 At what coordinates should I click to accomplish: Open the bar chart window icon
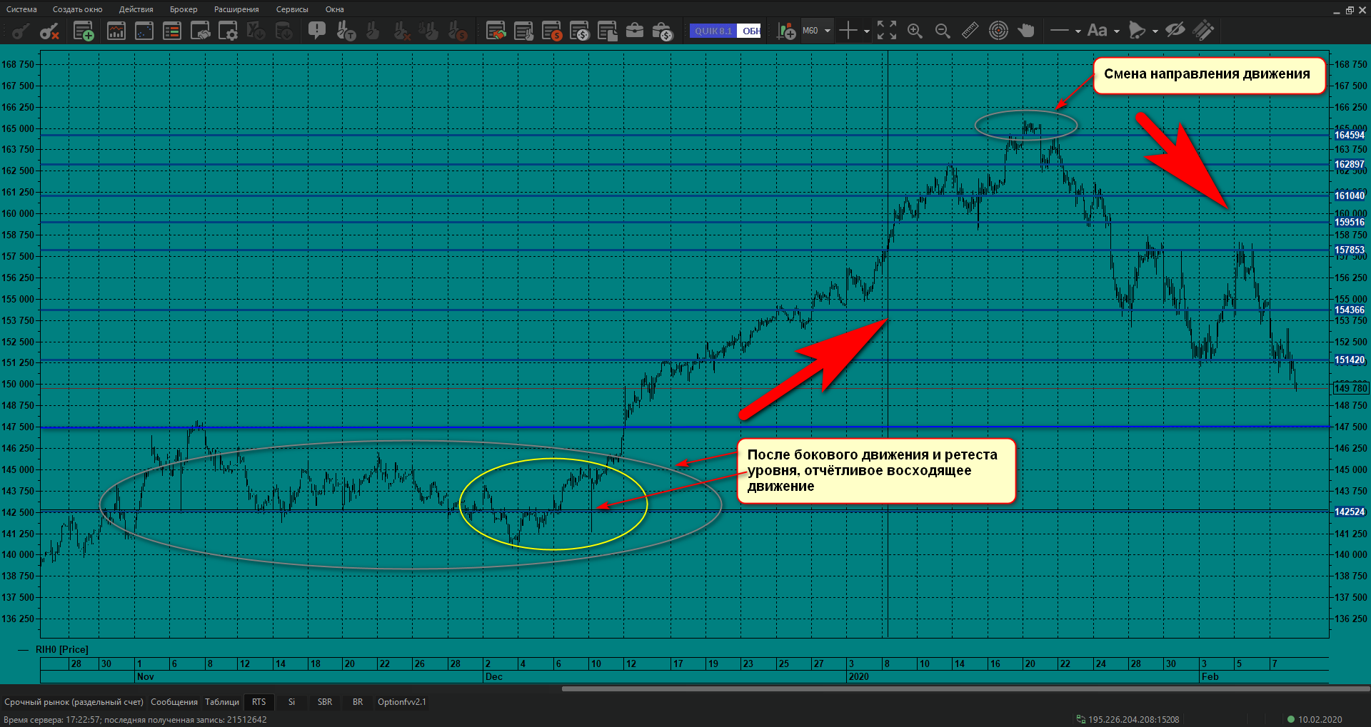click(x=116, y=31)
